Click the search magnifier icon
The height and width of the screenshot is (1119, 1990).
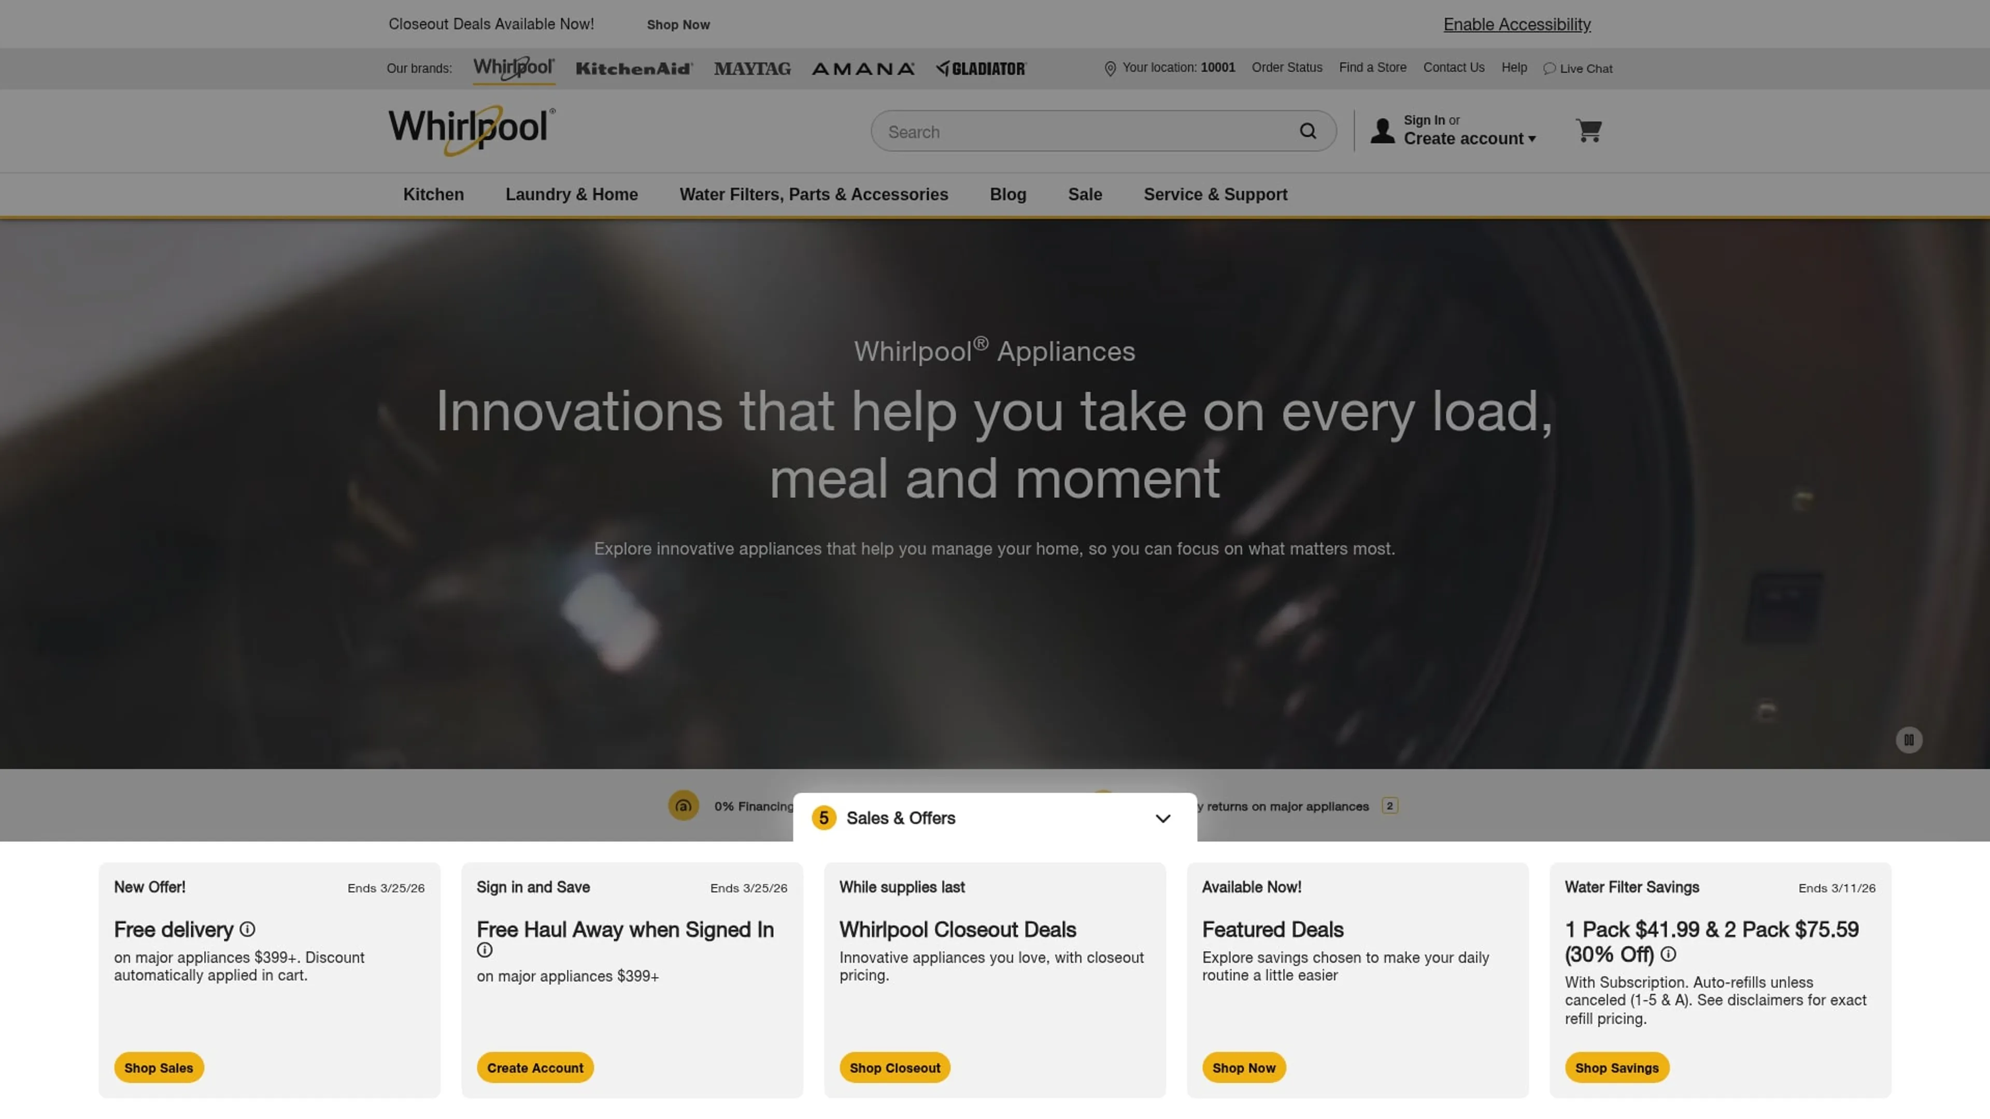click(1307, 131)
